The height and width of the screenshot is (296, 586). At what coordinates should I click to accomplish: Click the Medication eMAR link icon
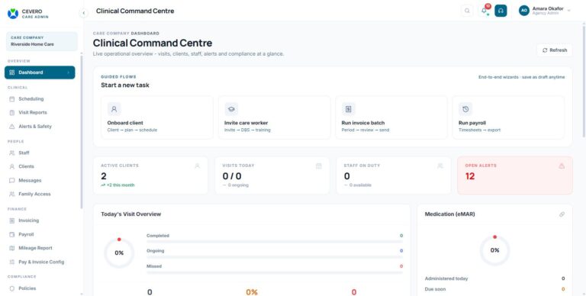click(562, 214)
